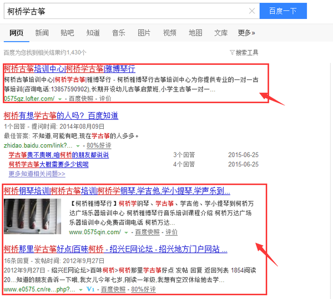The image size is (333, 299).
Task: Switch to the 新闻 tab
Action: click(x=42, y=33)
